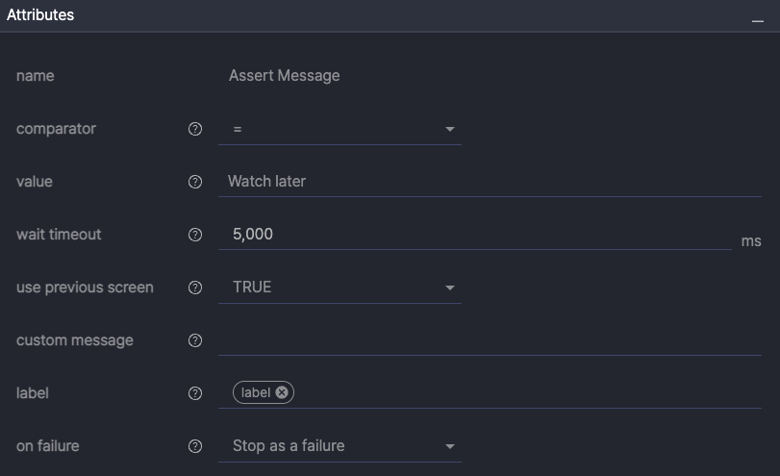780x476 pixels.
Task: Click the help icon next to comparator
Action: pyautogui.click(x=195, y=129)
